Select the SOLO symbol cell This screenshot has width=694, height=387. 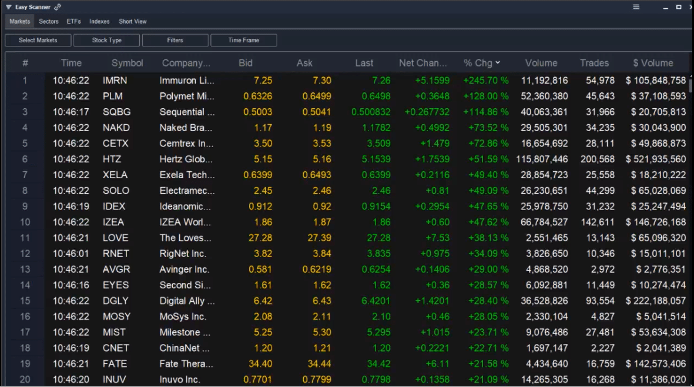click(x=116, y=191)
